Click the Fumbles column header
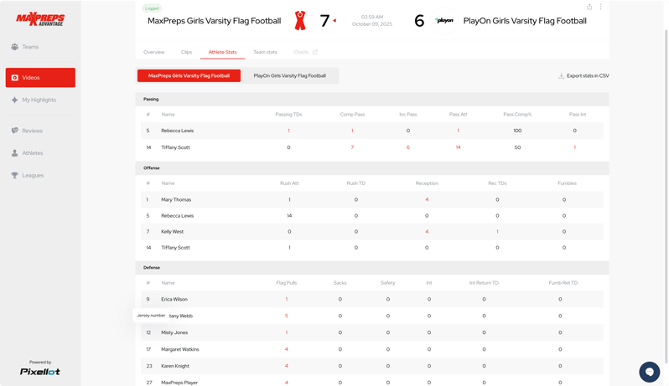 click(567, 183)
